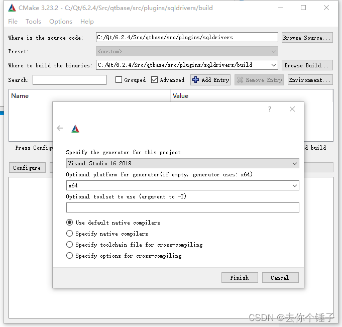Click the Cancel button in the dialog
Viewport: 342px width, 327px height.
(280, 277)
